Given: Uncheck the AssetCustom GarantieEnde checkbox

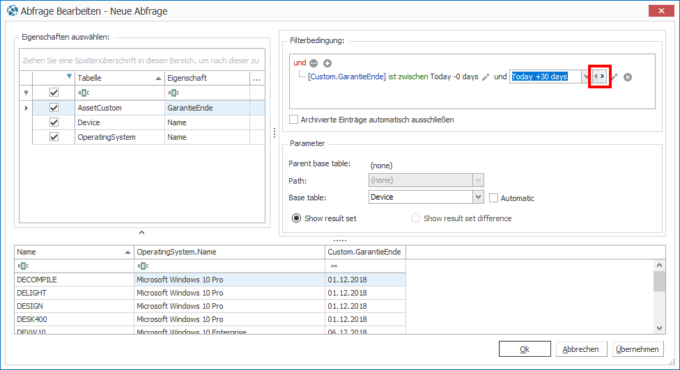Looking at the screenshot, I should (x=54, y=108).
